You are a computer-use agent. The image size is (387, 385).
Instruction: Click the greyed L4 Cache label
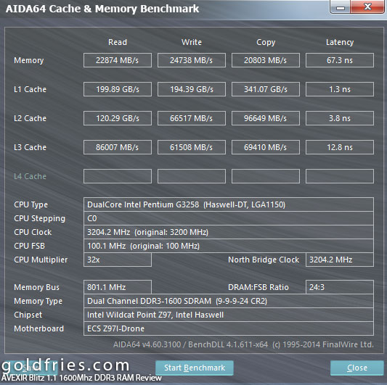(30, 176)
